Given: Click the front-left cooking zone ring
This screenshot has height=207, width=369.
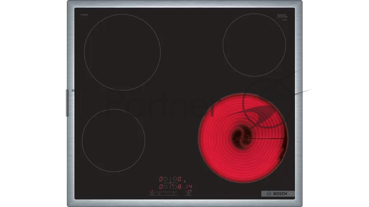Looking at the screenshot, I should 113,140.
